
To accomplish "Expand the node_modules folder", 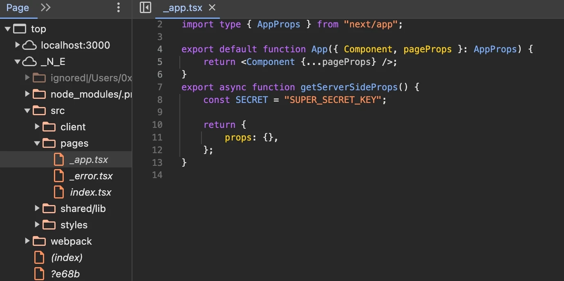I will coord(26,94).
